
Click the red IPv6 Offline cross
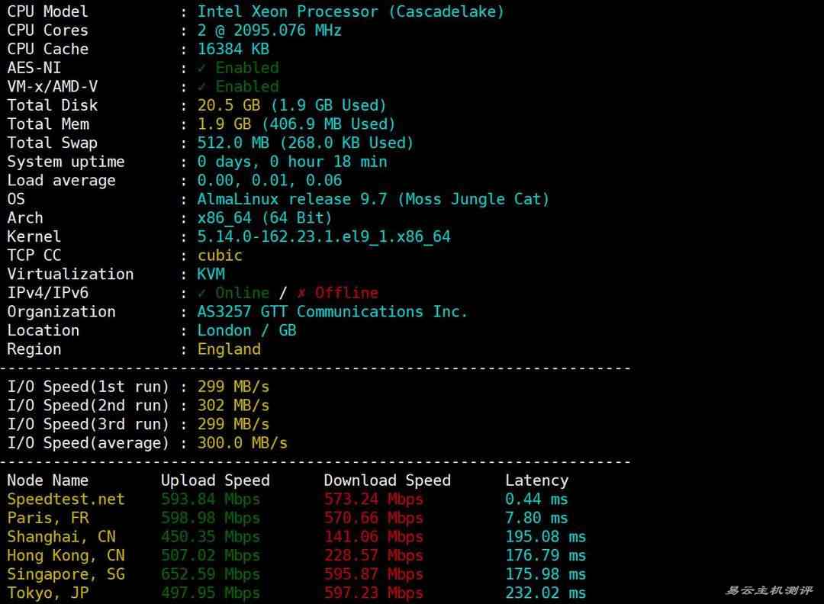tap(301, 293)
